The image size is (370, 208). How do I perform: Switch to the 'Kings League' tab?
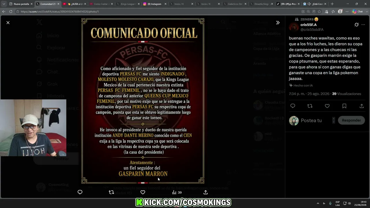[x=127, y=4]
